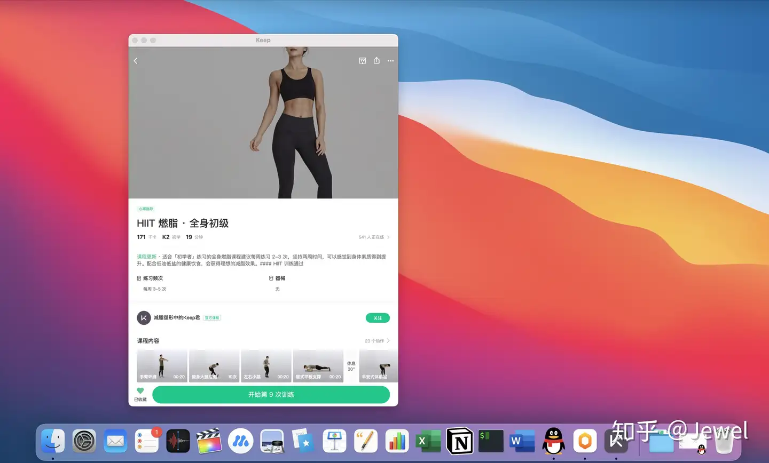This screenshot has width=769, height=463.
Task: Open the 侧身大腿后侧 10次 exercise thumbnail
Action: click(x=214, y=365)
